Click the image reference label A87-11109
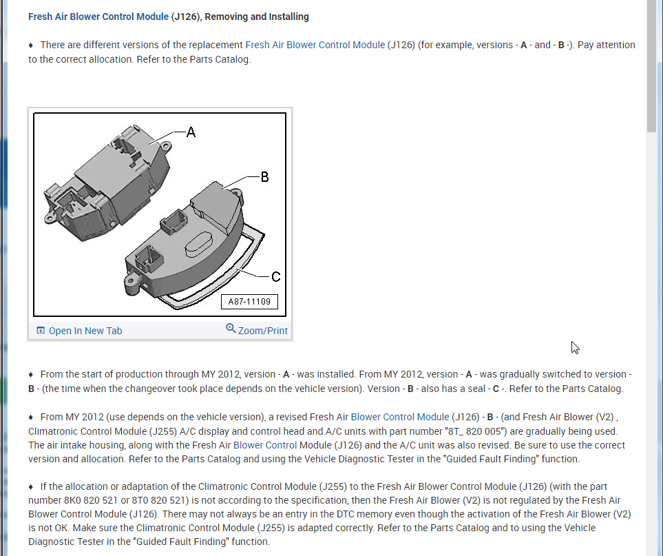Screen dimensions: 663x556 [x=249, y=301]
